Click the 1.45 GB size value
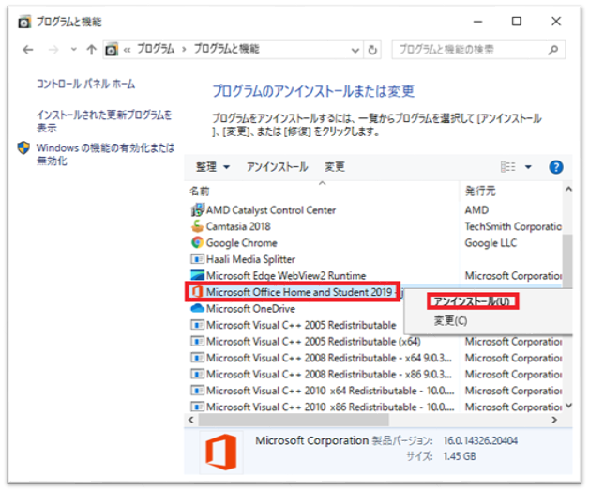 click(459, 456)
